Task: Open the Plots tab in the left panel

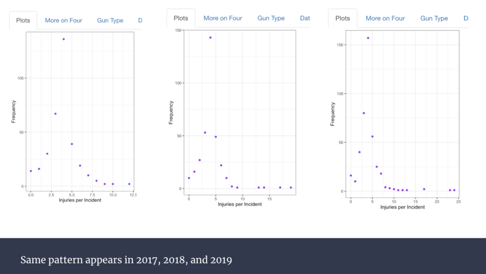Action: (x=23, y=20)
